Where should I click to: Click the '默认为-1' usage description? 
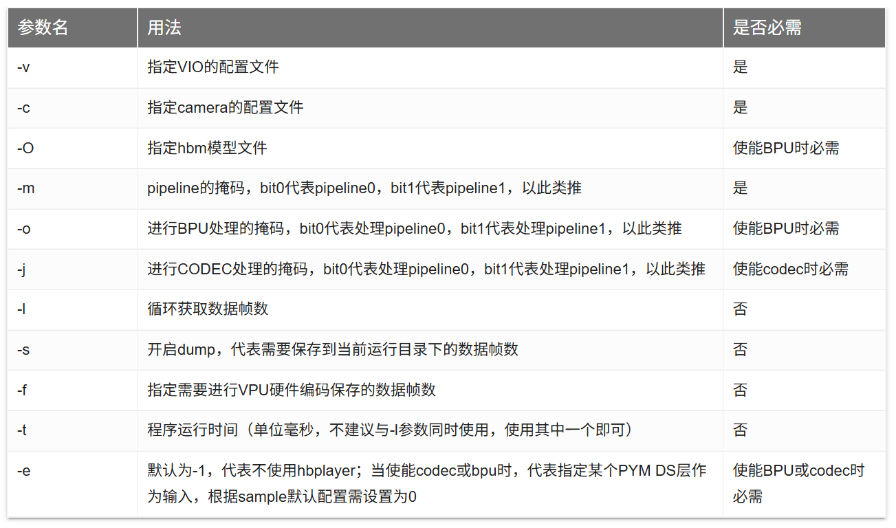click(426, 484)
